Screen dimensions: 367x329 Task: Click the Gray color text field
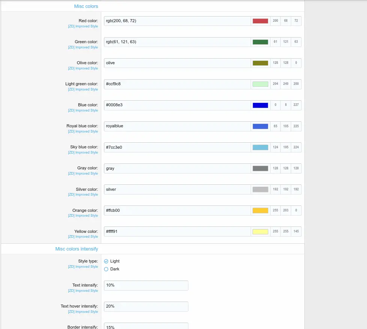[177, 168]
